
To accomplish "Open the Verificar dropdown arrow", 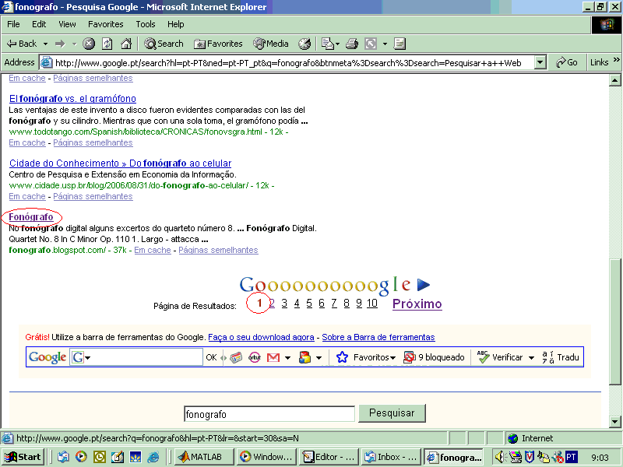I will point(531,358).
